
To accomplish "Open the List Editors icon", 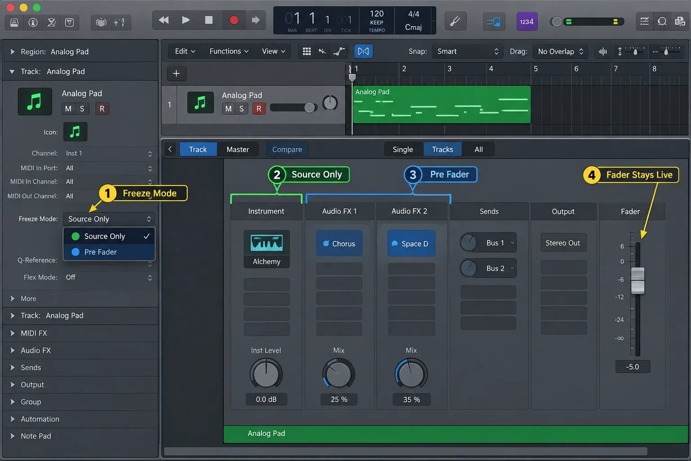I will click(645, 22).
